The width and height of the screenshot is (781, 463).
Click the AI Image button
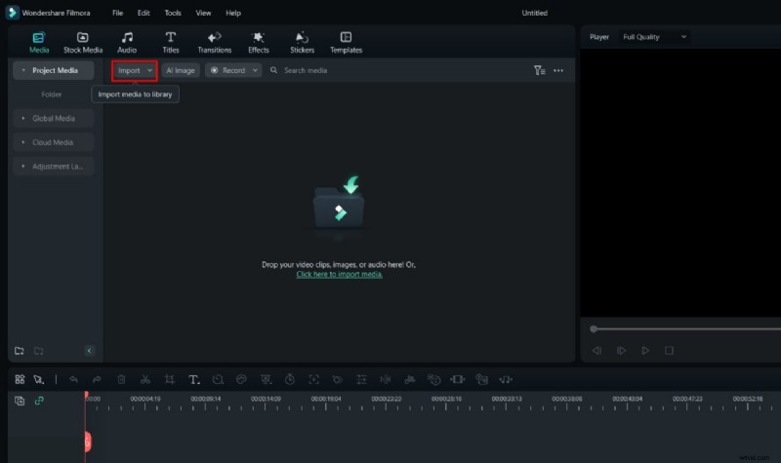click(181, 70)
